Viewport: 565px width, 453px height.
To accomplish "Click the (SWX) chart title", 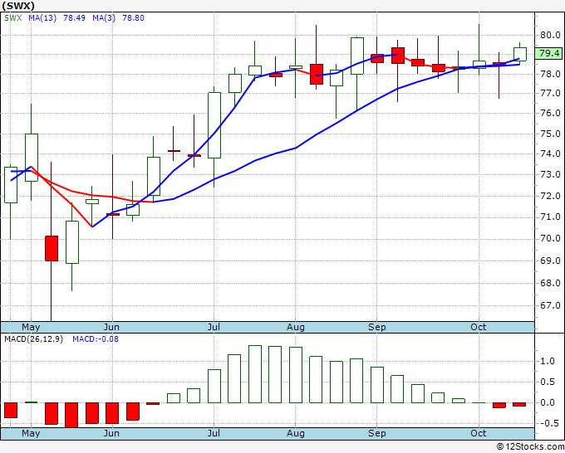I will click(x=18, y=6).
